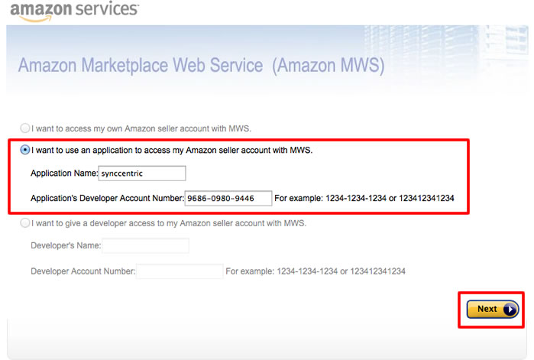Click example text beside Application's Developer Account Number
534x360 pixels.
pos(364,198)
